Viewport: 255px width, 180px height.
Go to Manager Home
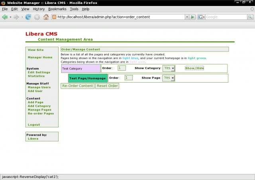coord(40,57)
